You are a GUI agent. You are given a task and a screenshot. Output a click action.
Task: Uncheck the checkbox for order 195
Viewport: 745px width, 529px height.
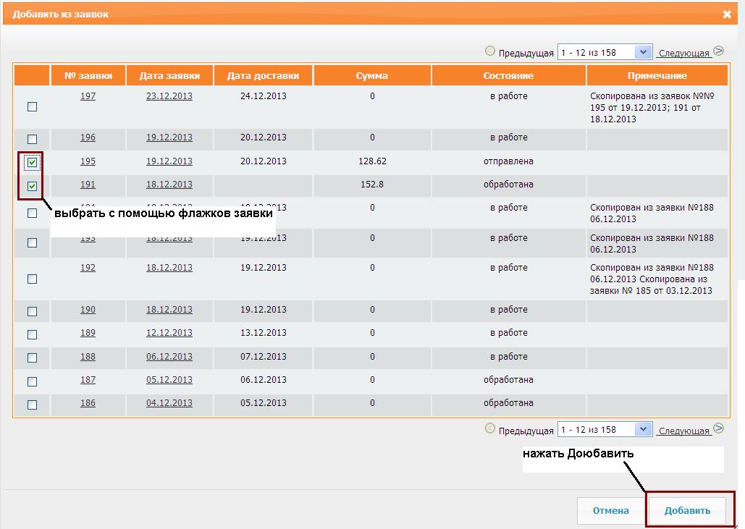pos(32,163)
